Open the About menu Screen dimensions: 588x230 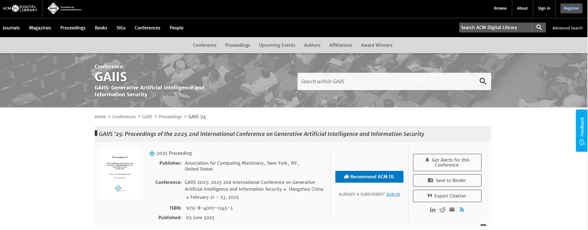click(x=522, y=8)
